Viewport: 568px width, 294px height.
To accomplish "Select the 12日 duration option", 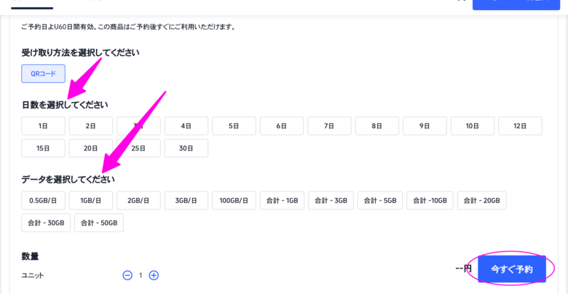I will (x=520, y=126).
